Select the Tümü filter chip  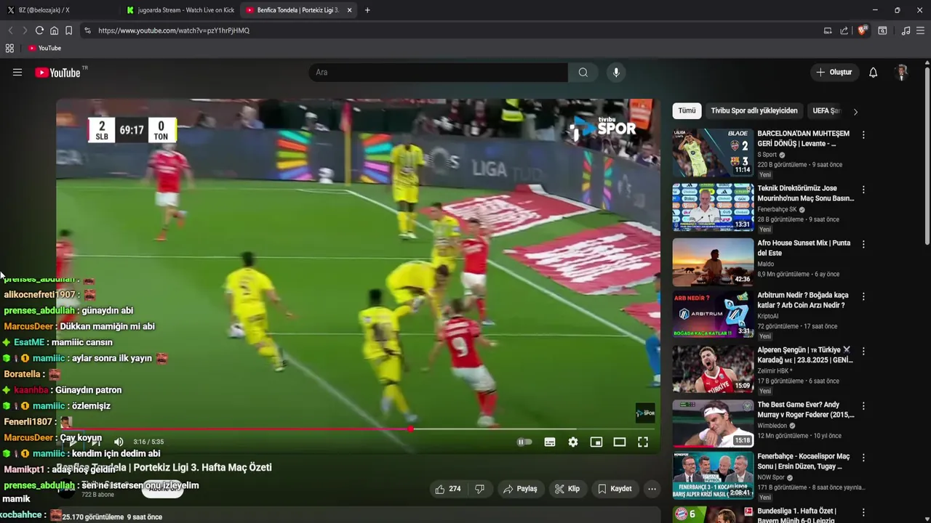pos(687,110)
